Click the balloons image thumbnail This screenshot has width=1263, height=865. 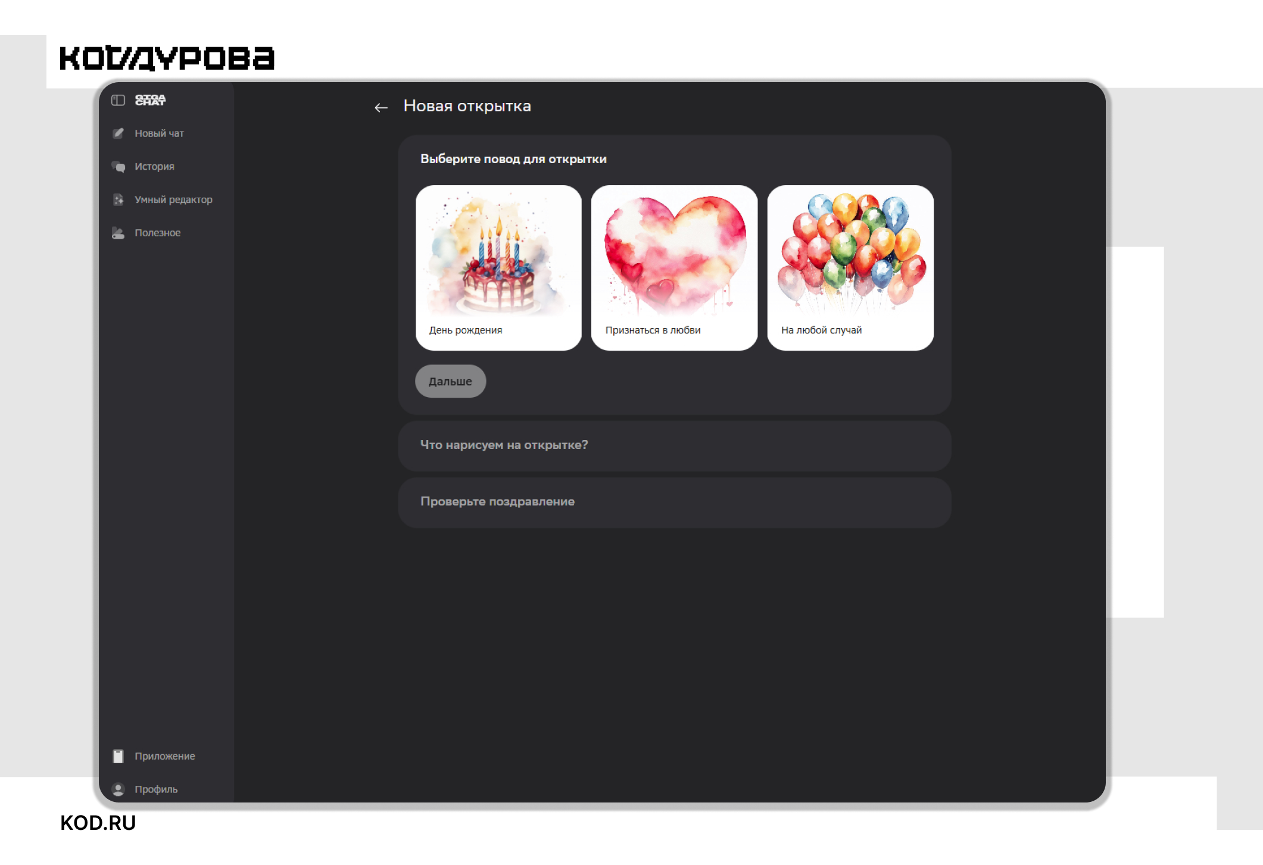[x=850, y=252]
